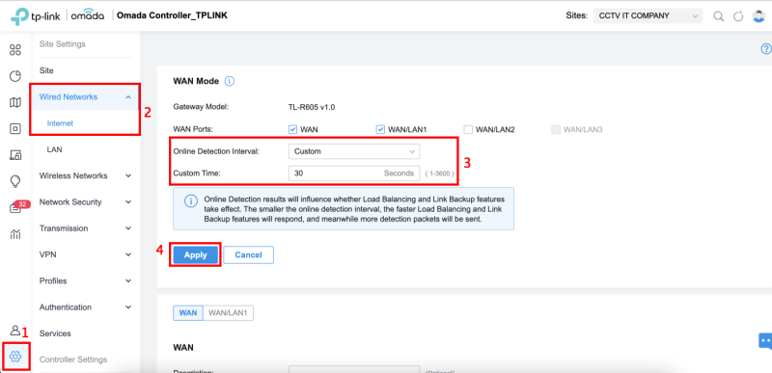Open the Settings gear icon

point(15,356)
